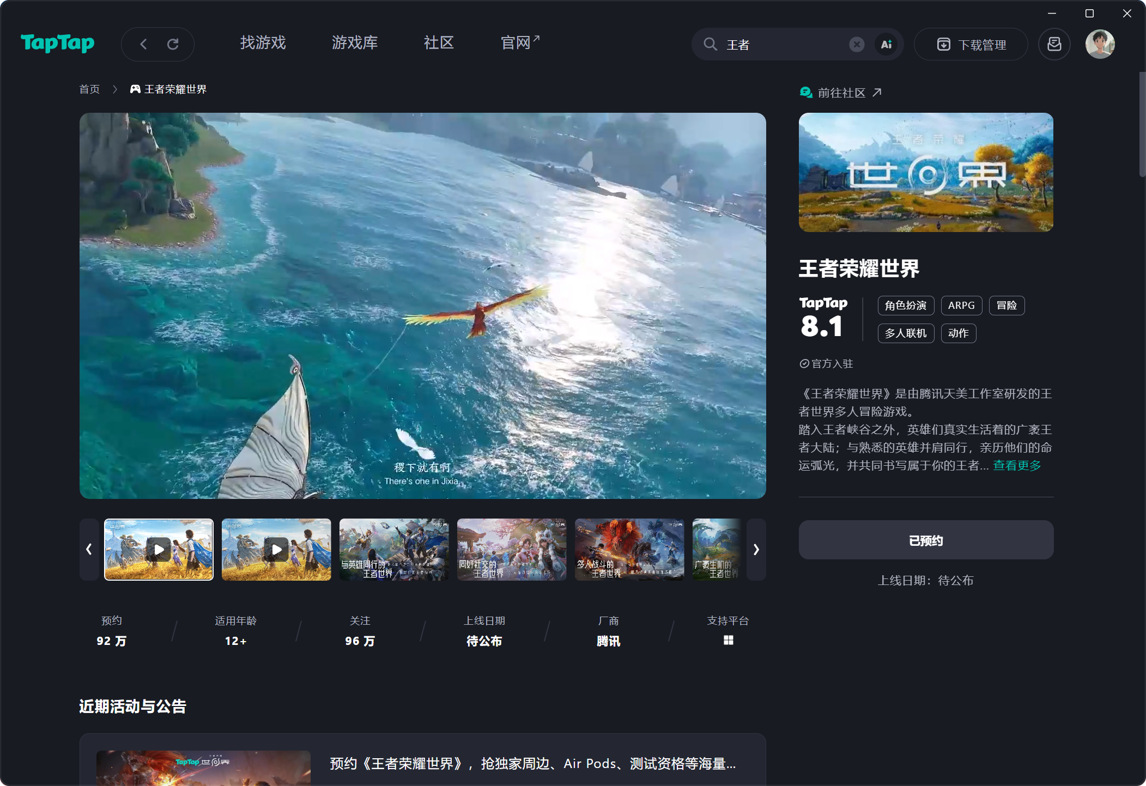Click the gamepad icon in breadcrumb

(x=135, y=89)
